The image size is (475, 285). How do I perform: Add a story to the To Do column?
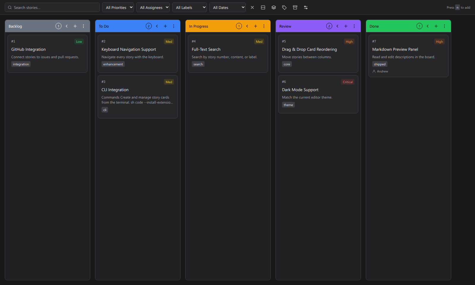(165, 26)
